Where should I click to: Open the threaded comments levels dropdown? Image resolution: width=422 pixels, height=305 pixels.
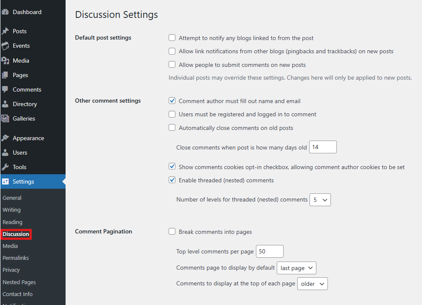tap(320, 200)
